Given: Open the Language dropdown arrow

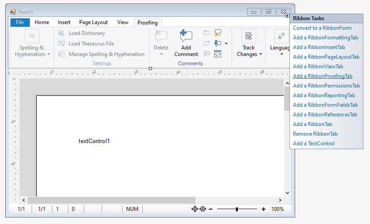Looking at the screenshot, I should [282, 54].
